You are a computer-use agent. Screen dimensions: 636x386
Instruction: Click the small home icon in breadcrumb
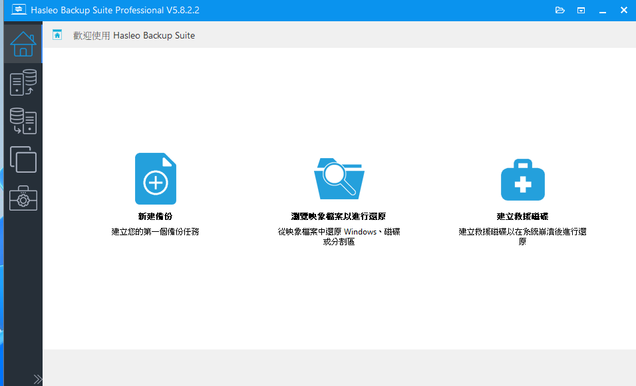click(x=57, y=35)
